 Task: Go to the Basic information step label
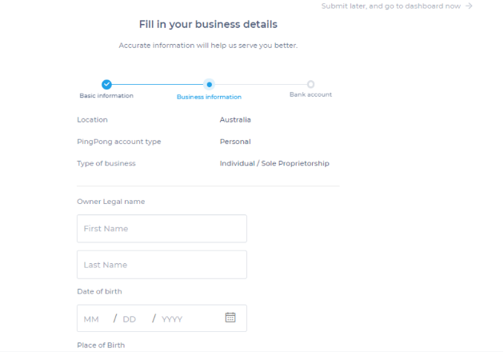coord(106,95)
